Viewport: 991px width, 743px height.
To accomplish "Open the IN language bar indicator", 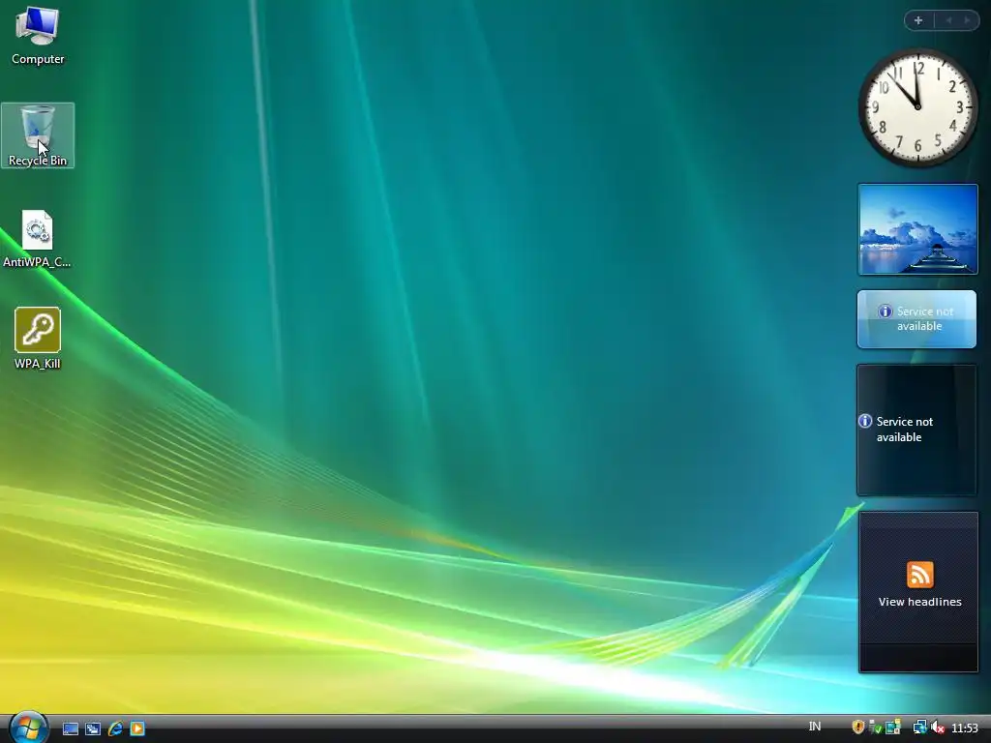I will pos(815,728).
